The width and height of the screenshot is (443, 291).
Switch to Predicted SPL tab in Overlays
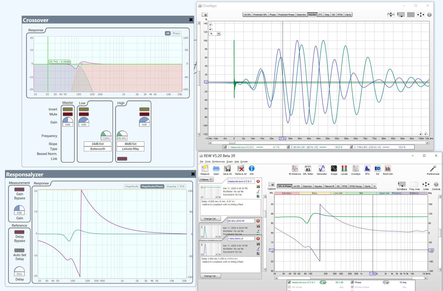tap(260, 14)
